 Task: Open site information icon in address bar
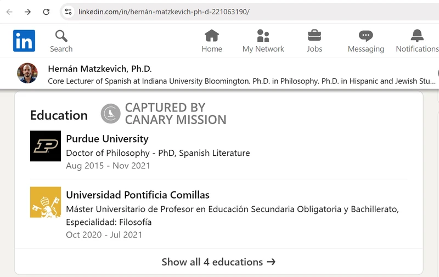(68, 12)
